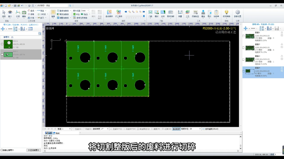Open the 推送 push-to-machine tool
284x159 pixels.
coord(203,14)
